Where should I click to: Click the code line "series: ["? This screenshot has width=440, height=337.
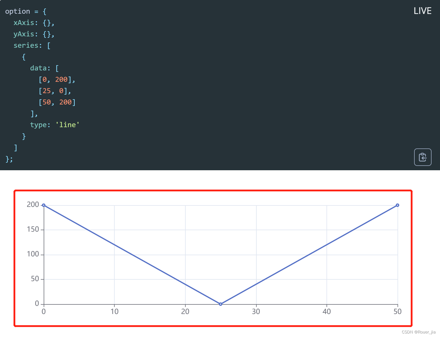click(x=32, y=45)
